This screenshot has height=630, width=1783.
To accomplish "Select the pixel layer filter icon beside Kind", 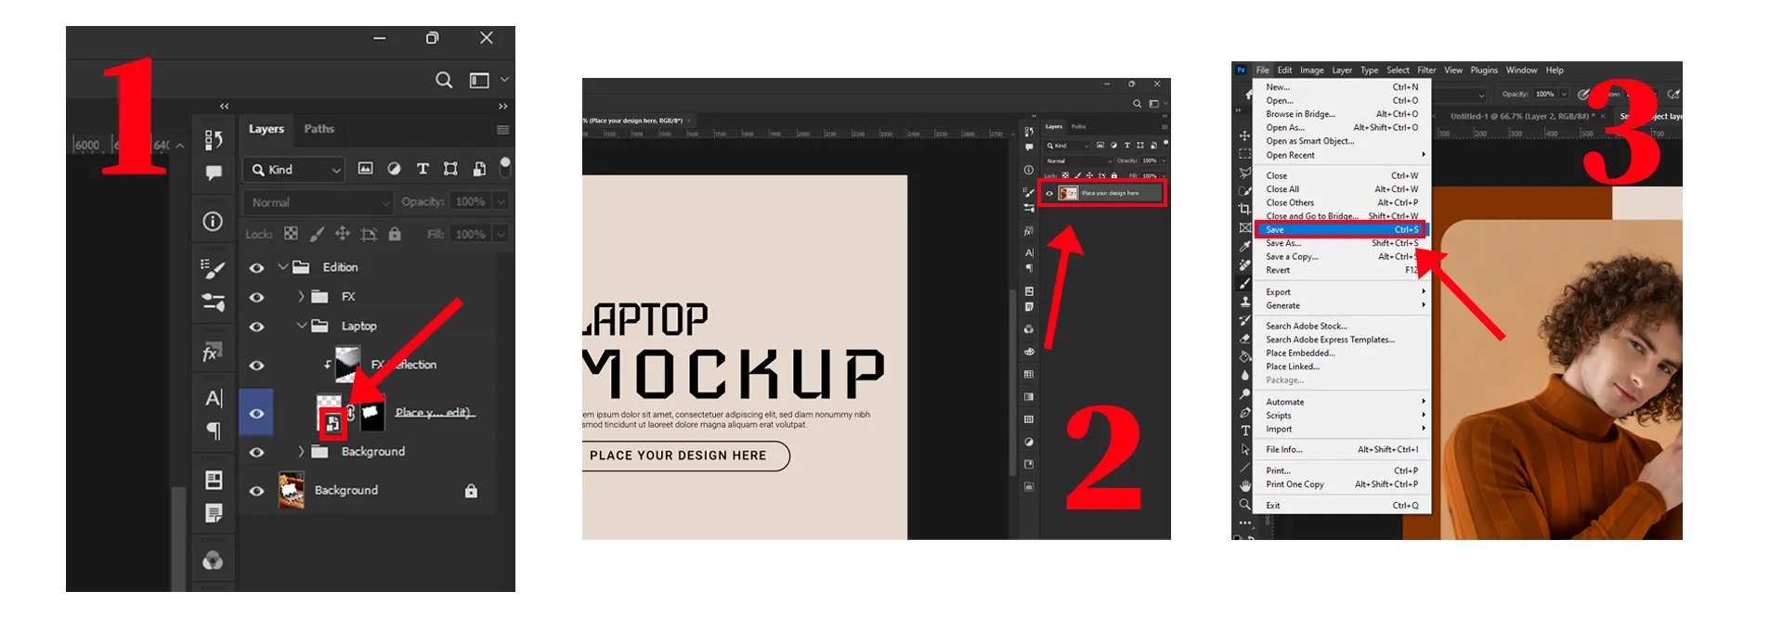I will coord(366,169).
